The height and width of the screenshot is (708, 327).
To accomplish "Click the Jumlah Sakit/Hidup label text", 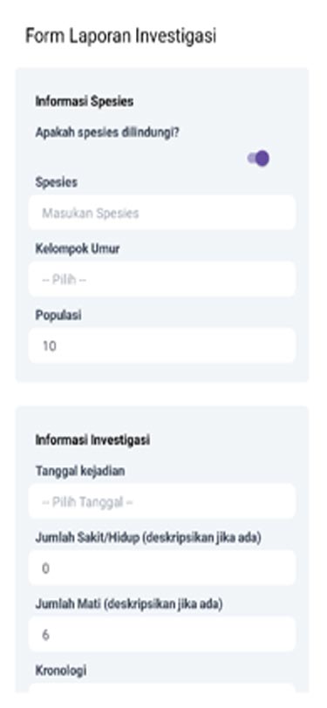I will [x=148, y=538].
